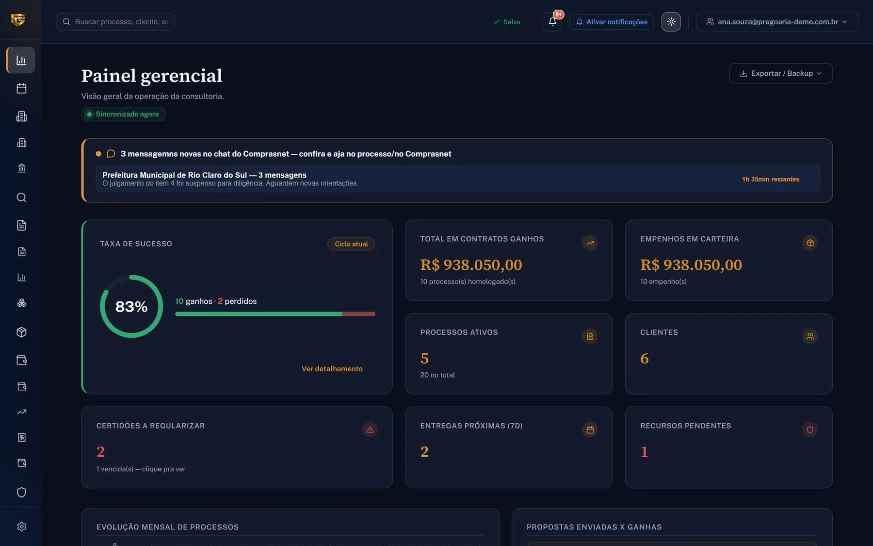
Task: Click the shield icon in the sidebar
Action: click(21, 492)
